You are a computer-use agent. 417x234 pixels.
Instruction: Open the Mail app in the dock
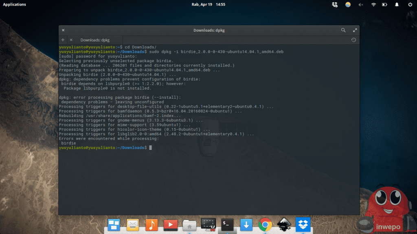tap(133, 224)
